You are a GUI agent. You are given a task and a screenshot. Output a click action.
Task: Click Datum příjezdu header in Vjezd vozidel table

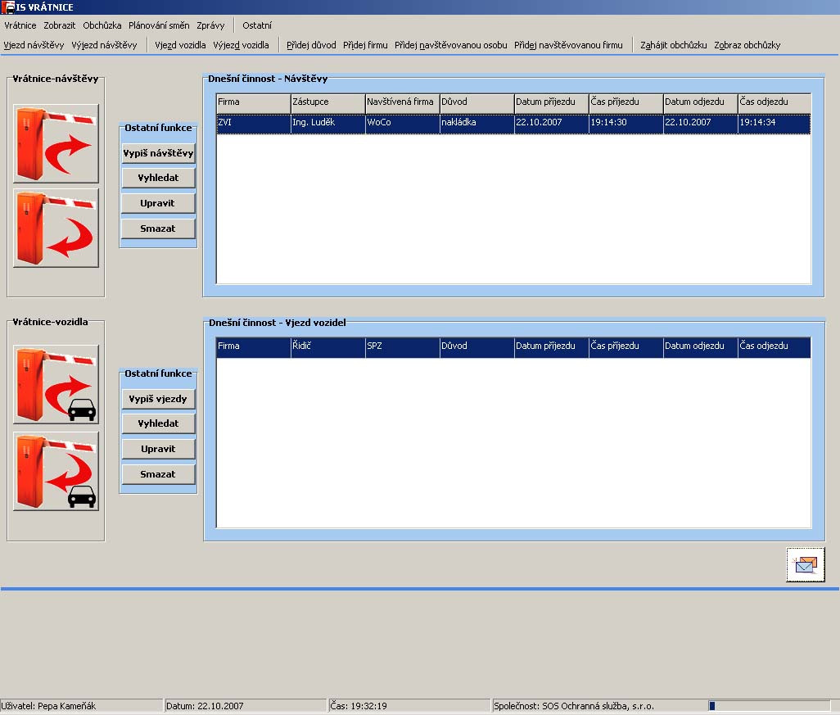point(551,346)
